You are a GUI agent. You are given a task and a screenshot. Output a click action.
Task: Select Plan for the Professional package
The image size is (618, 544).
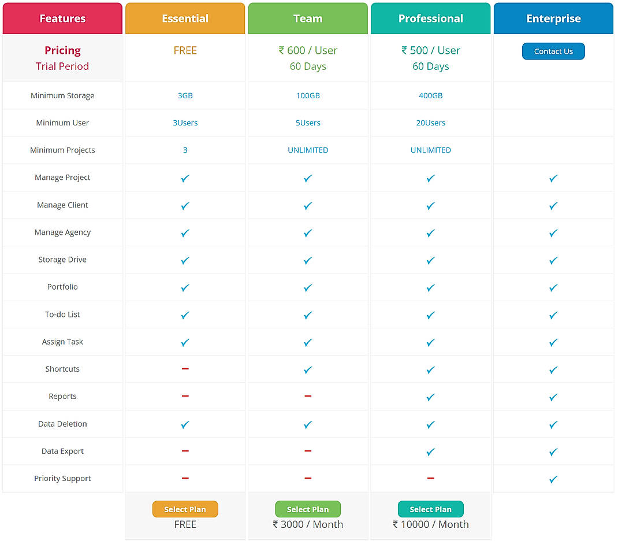point(431,509)
